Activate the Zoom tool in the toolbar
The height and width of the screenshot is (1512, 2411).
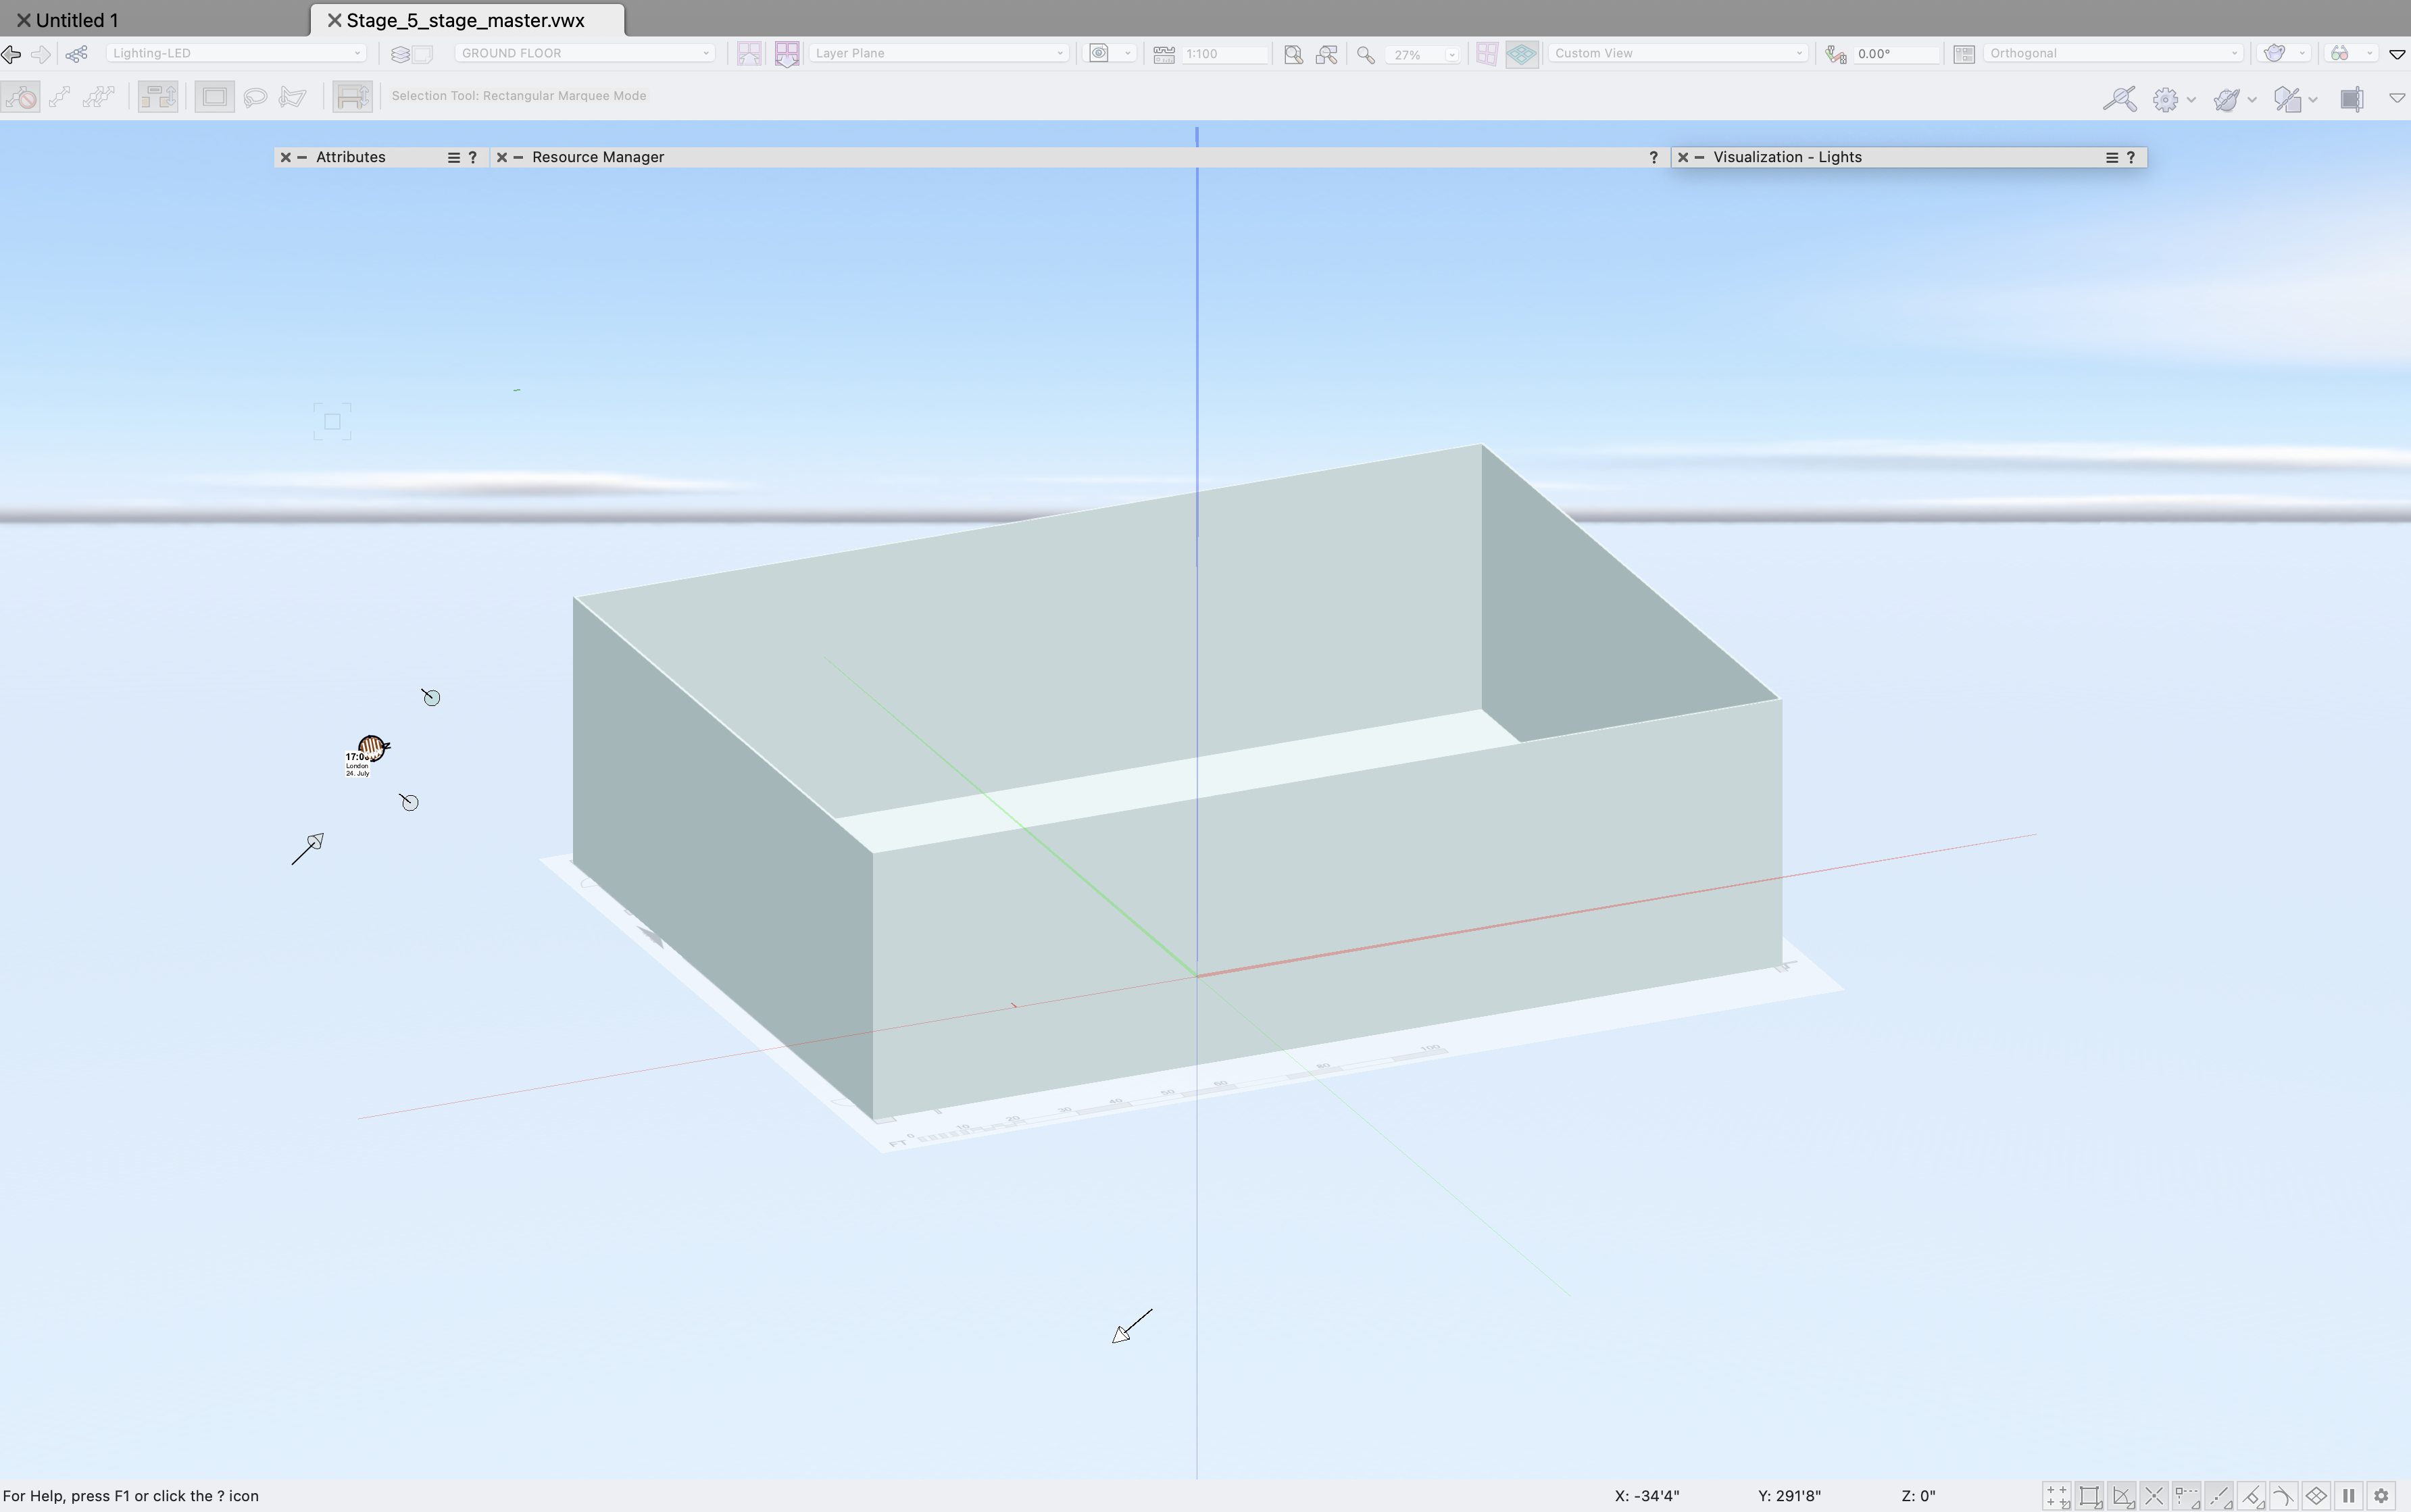[x=1366, y=54]
